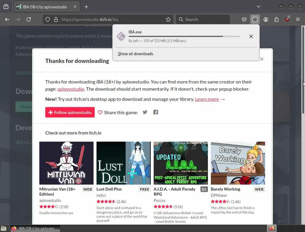Open the taskbar show desktop icon

coord(4,228)
